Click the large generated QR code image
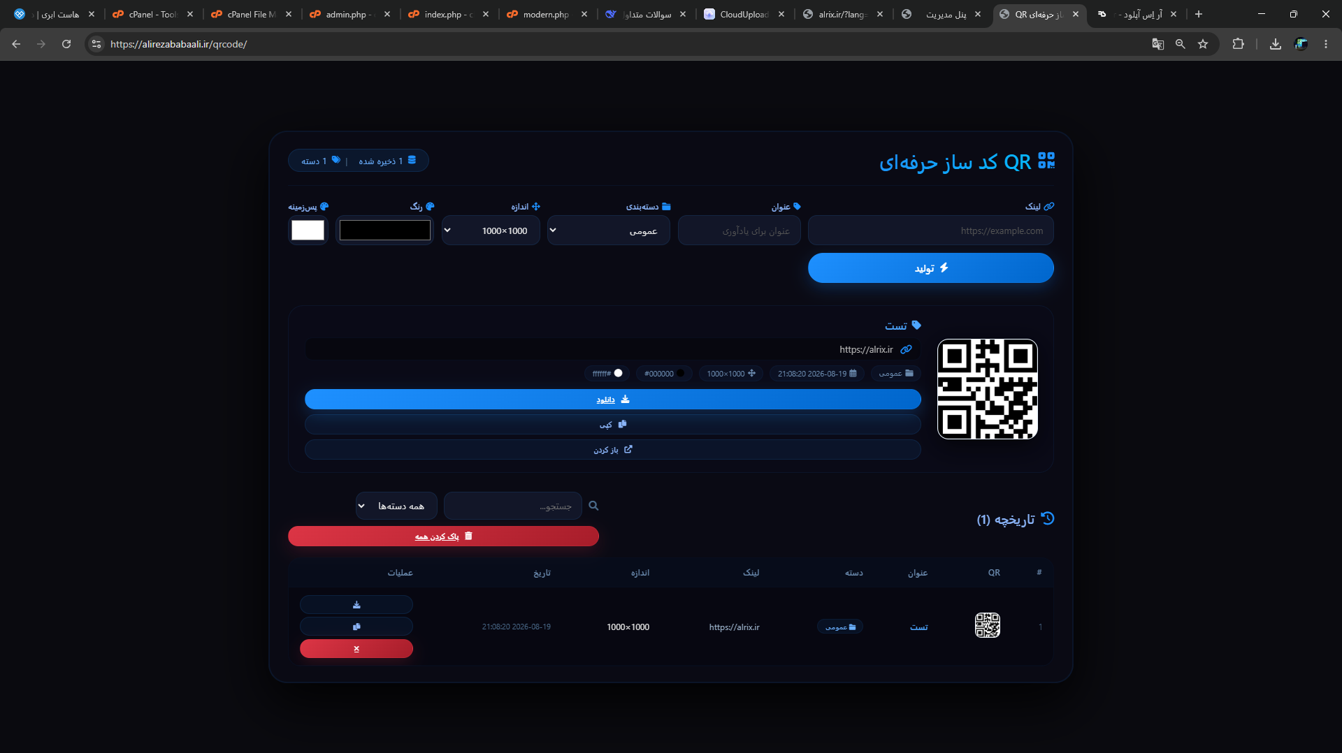Screen dimensions: 1342x753 click(x=987, y=389)
